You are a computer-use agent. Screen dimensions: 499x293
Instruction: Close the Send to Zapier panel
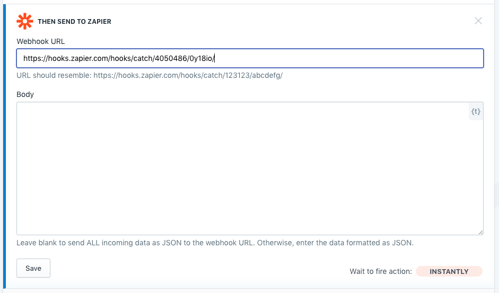coord(478,21)
